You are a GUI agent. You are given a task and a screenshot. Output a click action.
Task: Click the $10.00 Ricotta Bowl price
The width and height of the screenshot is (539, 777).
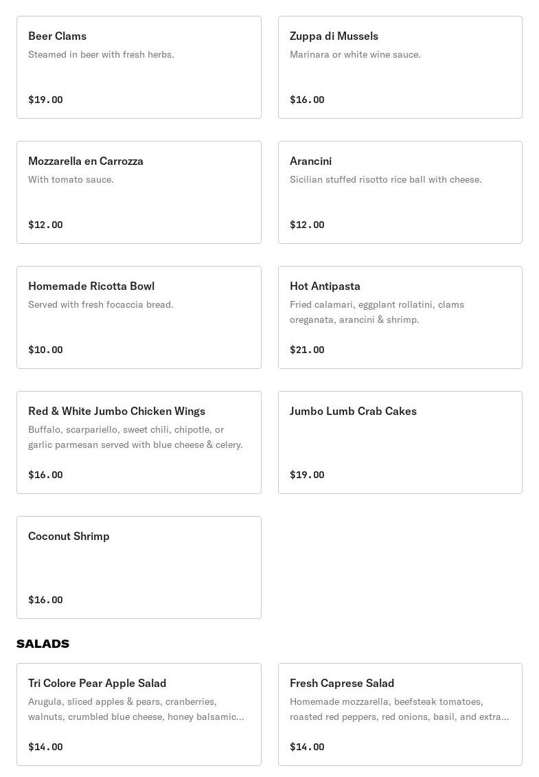45,350
